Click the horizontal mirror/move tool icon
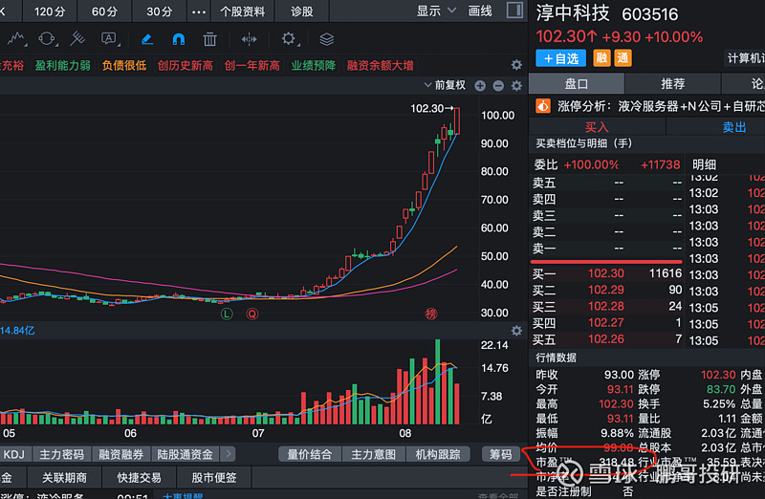The image size is (765, 499). coord(249,39)
